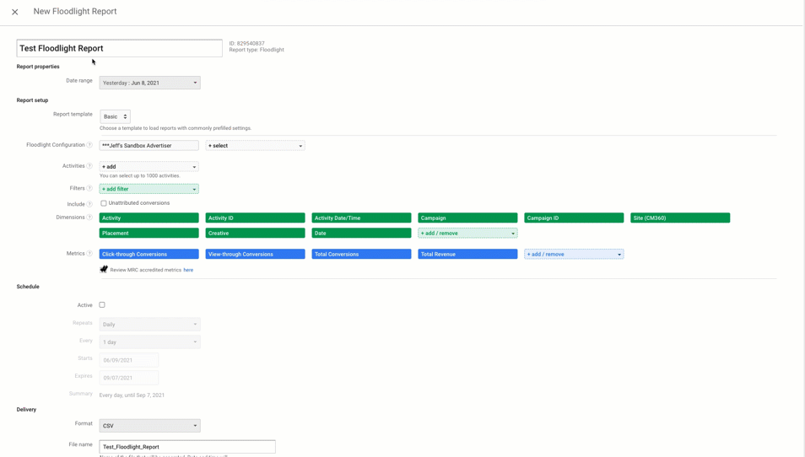Open the Metrics add / remove dropdown
The width and height of the screenshot is (805, 457).
[574, 254]
